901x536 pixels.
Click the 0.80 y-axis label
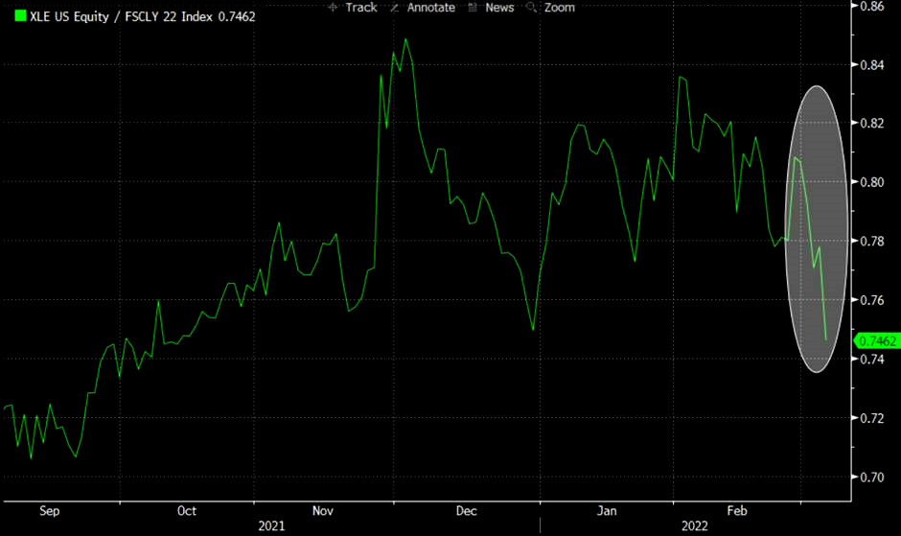click(871, 182)
